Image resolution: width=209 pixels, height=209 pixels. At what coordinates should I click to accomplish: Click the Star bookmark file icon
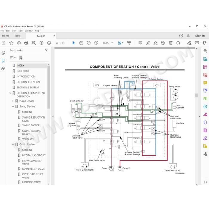[11, 43]
